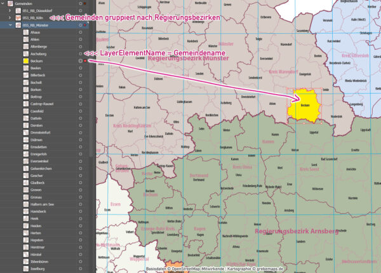This screenshot has height=273, width=381.
Task: Click the Castrop-Rauxel target circle
Action: pos(81,104)
